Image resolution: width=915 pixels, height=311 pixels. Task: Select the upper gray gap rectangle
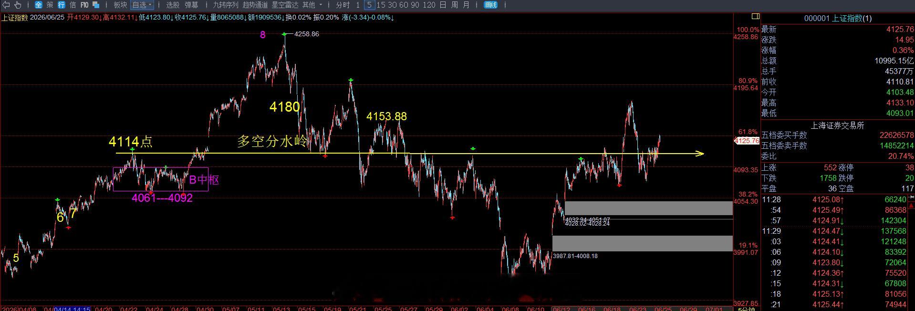tap(648, 208)
